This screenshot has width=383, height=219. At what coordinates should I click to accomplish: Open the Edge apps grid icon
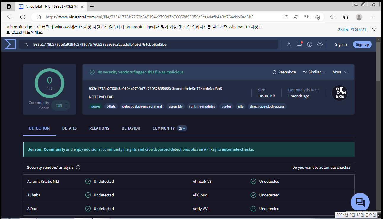[x=285, y=17]
